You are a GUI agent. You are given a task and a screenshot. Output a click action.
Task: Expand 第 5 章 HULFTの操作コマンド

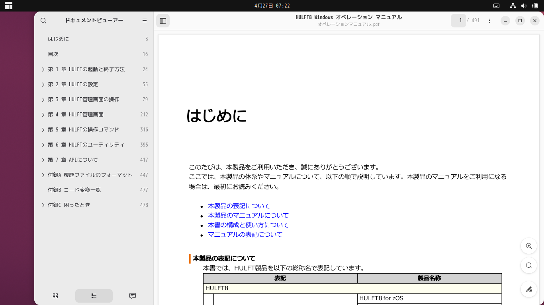pos(43,129)
